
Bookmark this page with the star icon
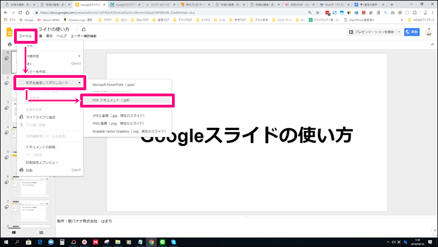click(318, 12)
